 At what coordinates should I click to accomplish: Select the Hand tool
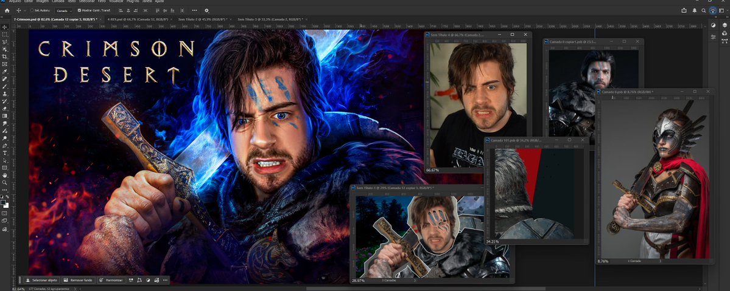[x=5, y=176]
